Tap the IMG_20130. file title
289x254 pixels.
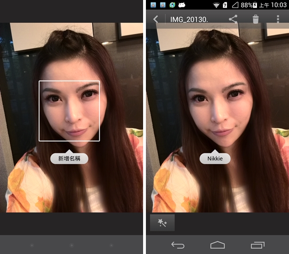(x=189, y=20)
